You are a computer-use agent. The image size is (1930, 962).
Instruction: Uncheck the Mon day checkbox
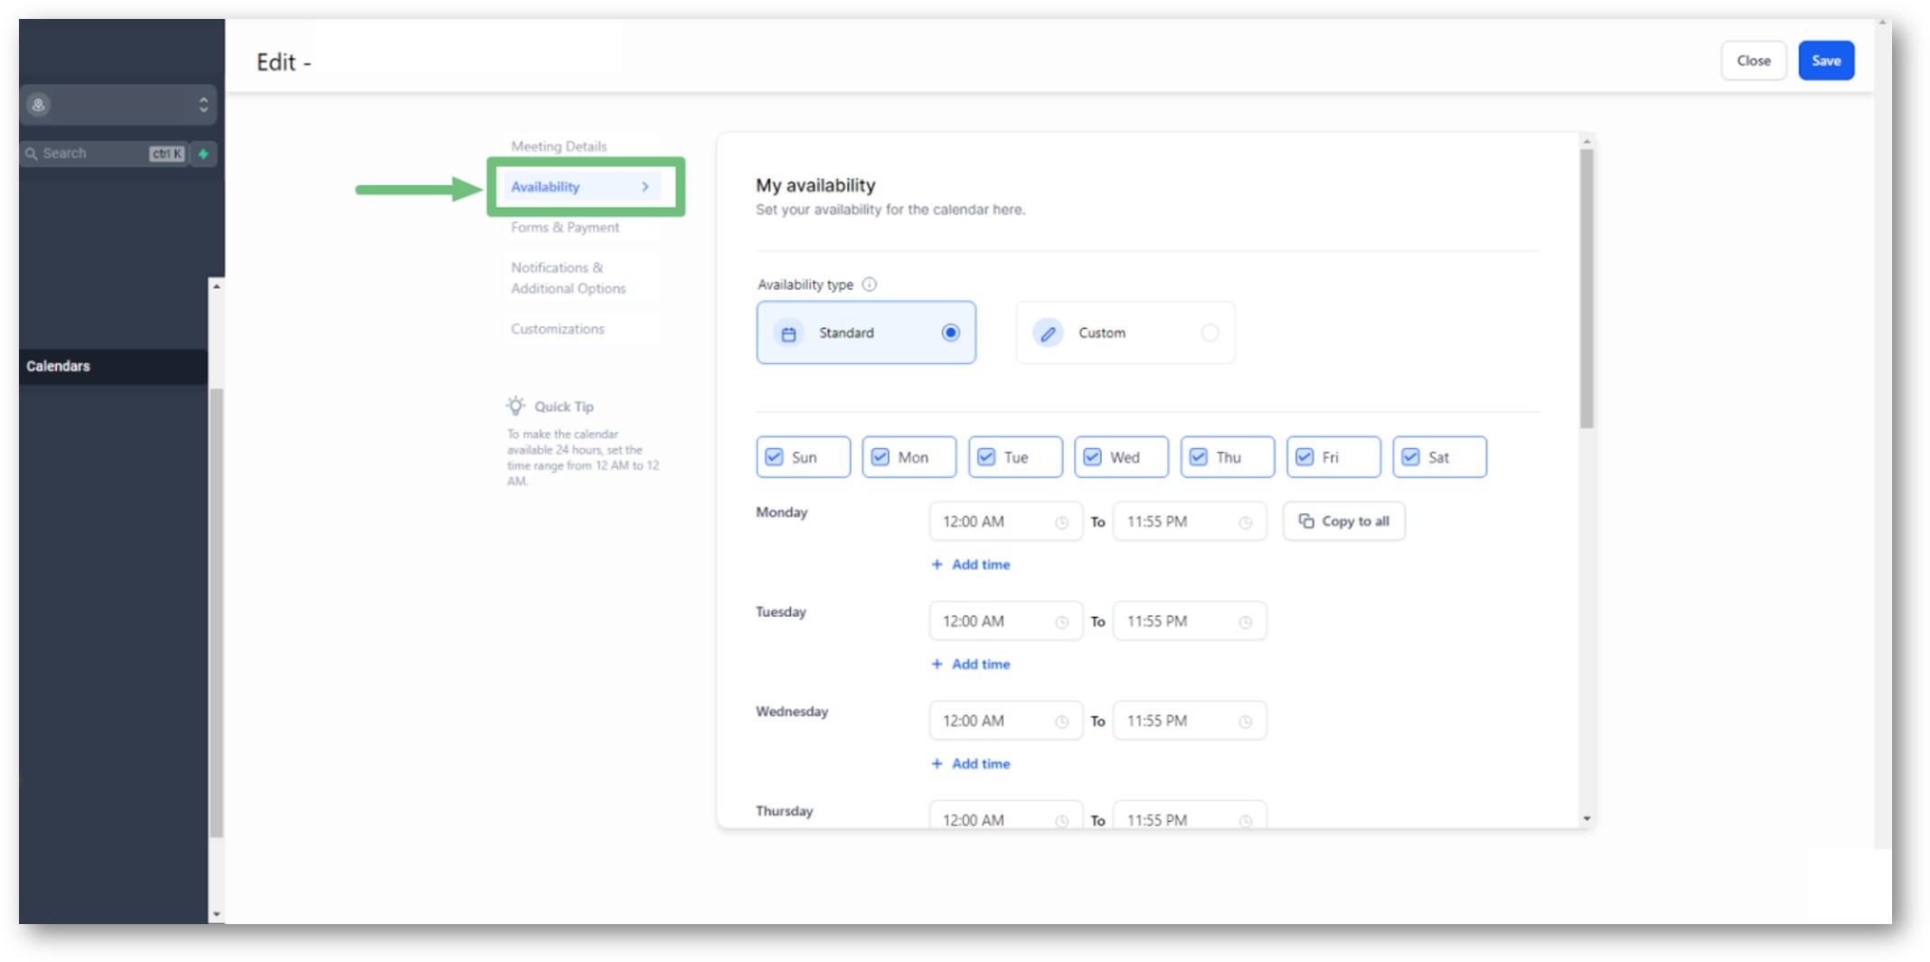[x=880, y=457]
